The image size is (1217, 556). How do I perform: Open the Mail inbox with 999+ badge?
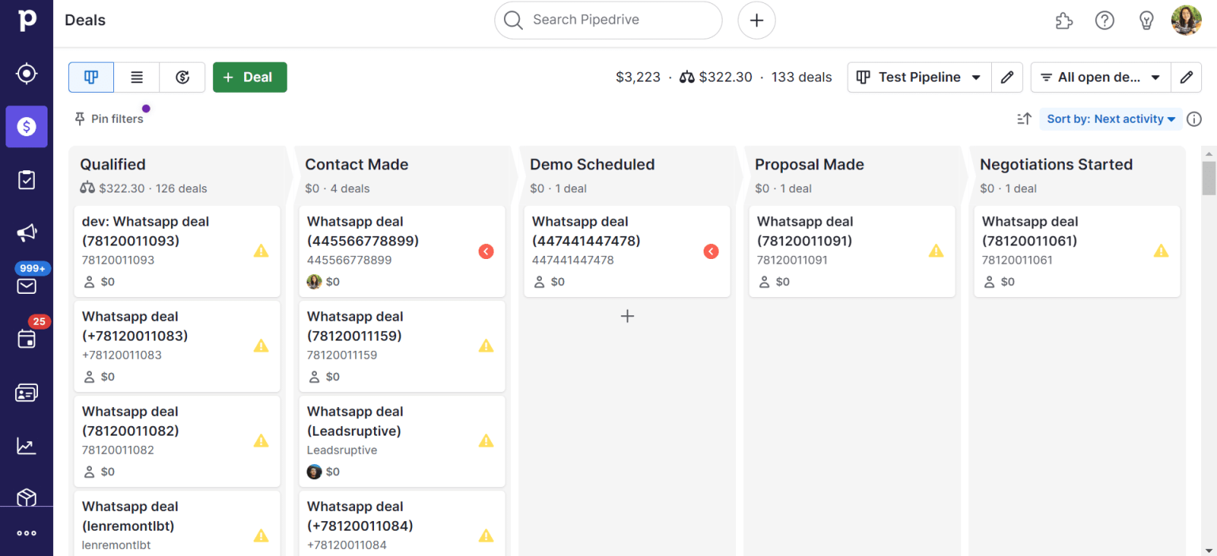pyautogui.click(x=26, y=285)
